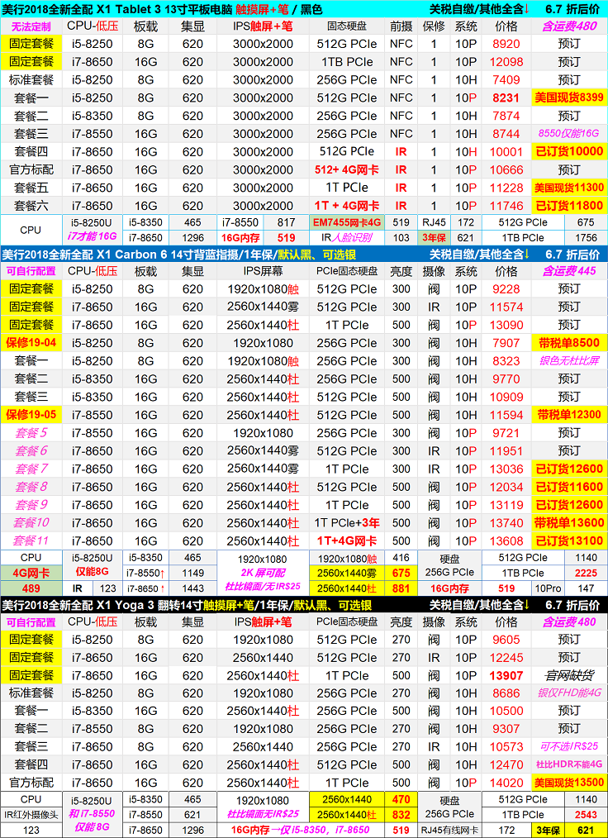This screenshot has width=608, height=838.
Task: Click the yellow value 832
Action: point(401,815)
